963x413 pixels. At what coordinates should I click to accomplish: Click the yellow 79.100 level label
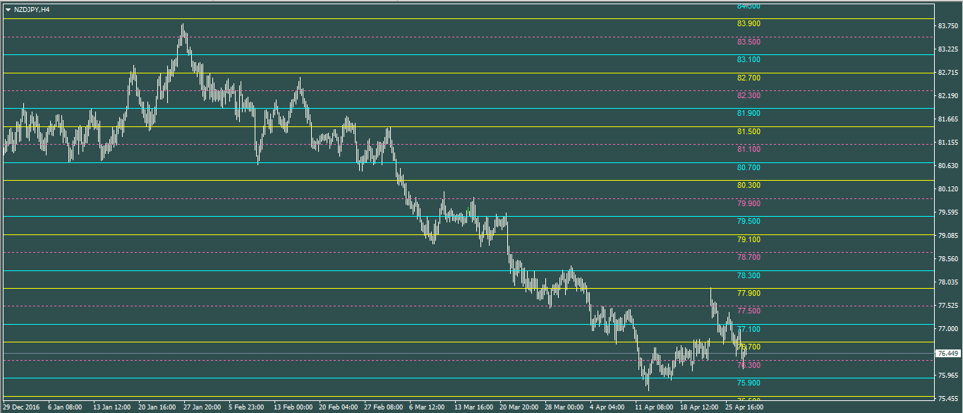[x=749, y=240]
